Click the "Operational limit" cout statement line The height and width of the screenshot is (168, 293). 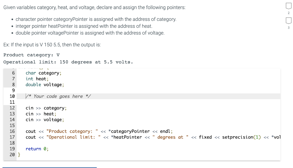coord(153,137)
